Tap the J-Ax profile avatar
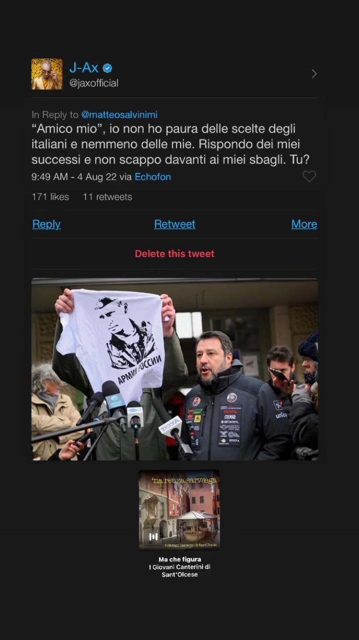 coord(47,74)
